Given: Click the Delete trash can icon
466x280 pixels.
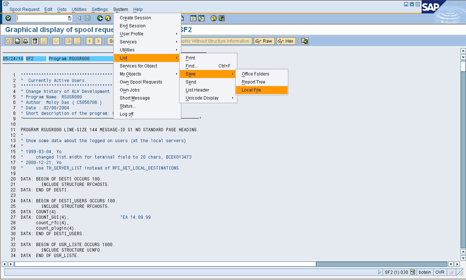Looking at the screenshot, I should pyautogui.click(x=35, y=41).
